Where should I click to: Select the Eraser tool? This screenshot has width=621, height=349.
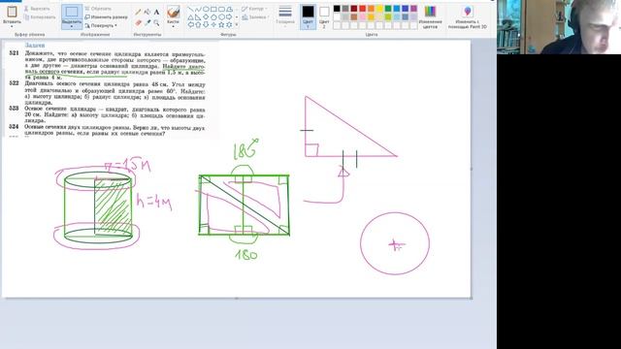(138, 22)
